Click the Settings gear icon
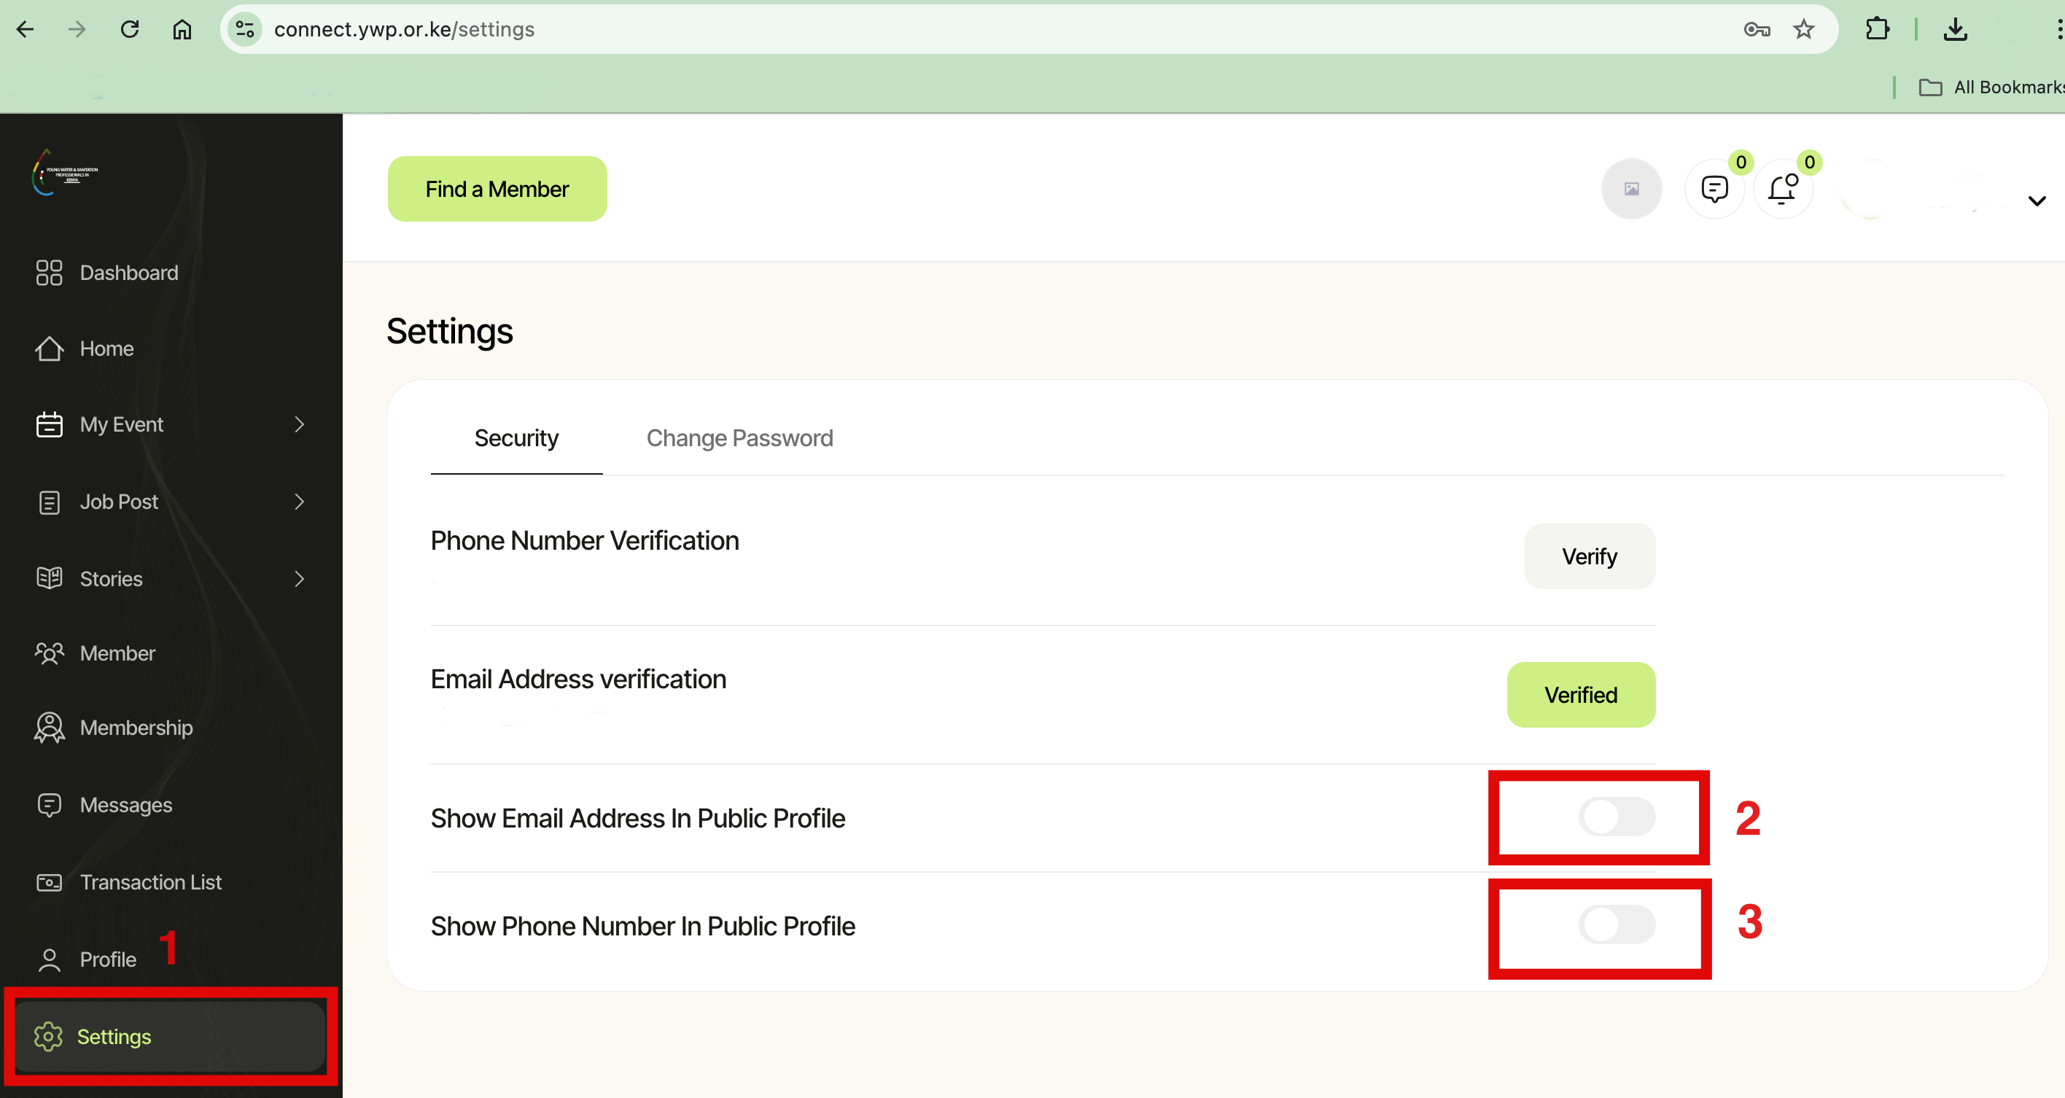2065x1098 pixels. pyautogui.click(x=48, y=1036)
